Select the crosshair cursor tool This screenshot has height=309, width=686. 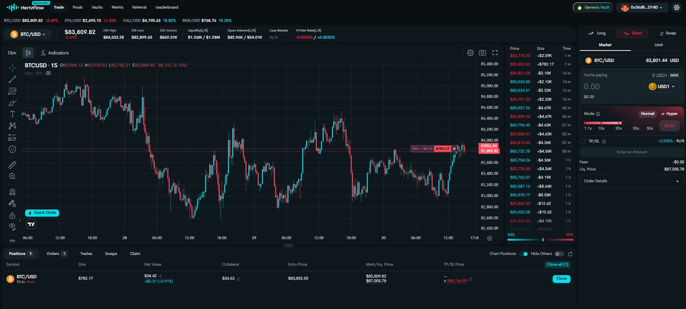[x=12, y=67]
